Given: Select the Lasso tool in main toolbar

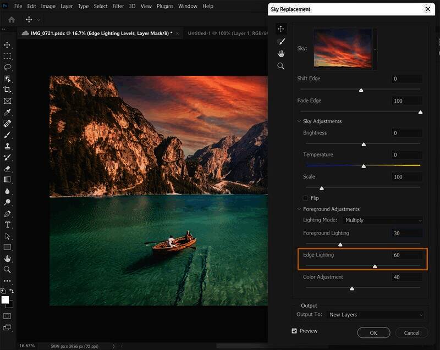Looking at the screenshot, I should point(8,67).
